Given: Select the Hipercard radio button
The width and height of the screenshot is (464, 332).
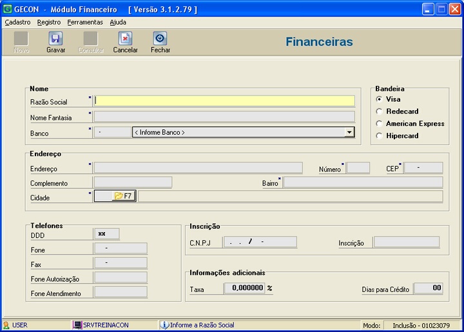Looking at the screenshot, I should point(379,136).
